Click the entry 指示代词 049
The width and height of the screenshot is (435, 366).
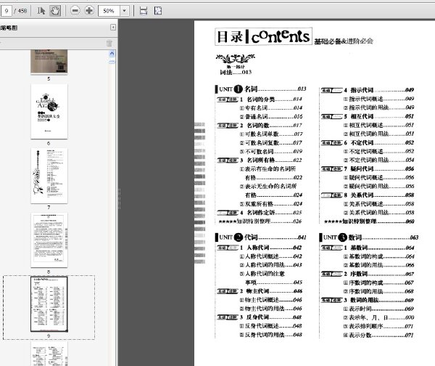(368, 90)
